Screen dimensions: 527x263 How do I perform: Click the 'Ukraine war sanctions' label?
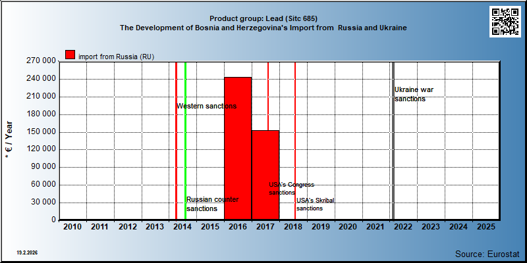coord(414,94)
